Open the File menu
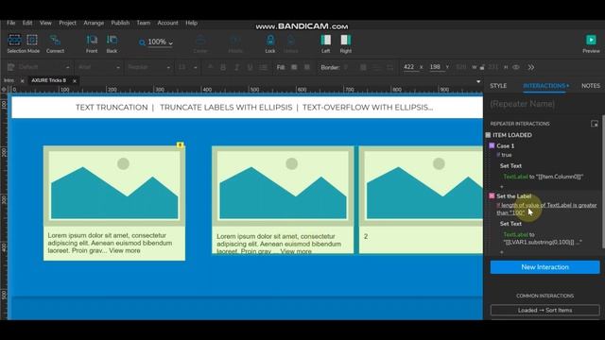The image size is (605, 340). [10, 23]
